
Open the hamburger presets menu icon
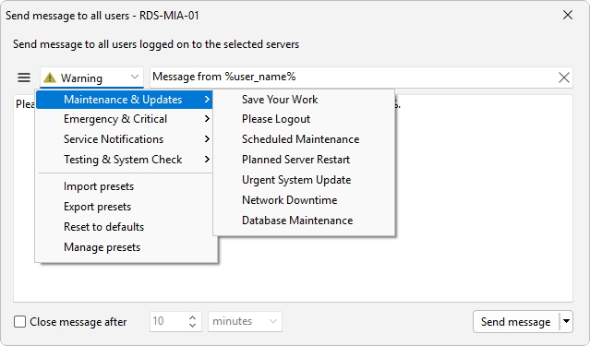point(24,78)
